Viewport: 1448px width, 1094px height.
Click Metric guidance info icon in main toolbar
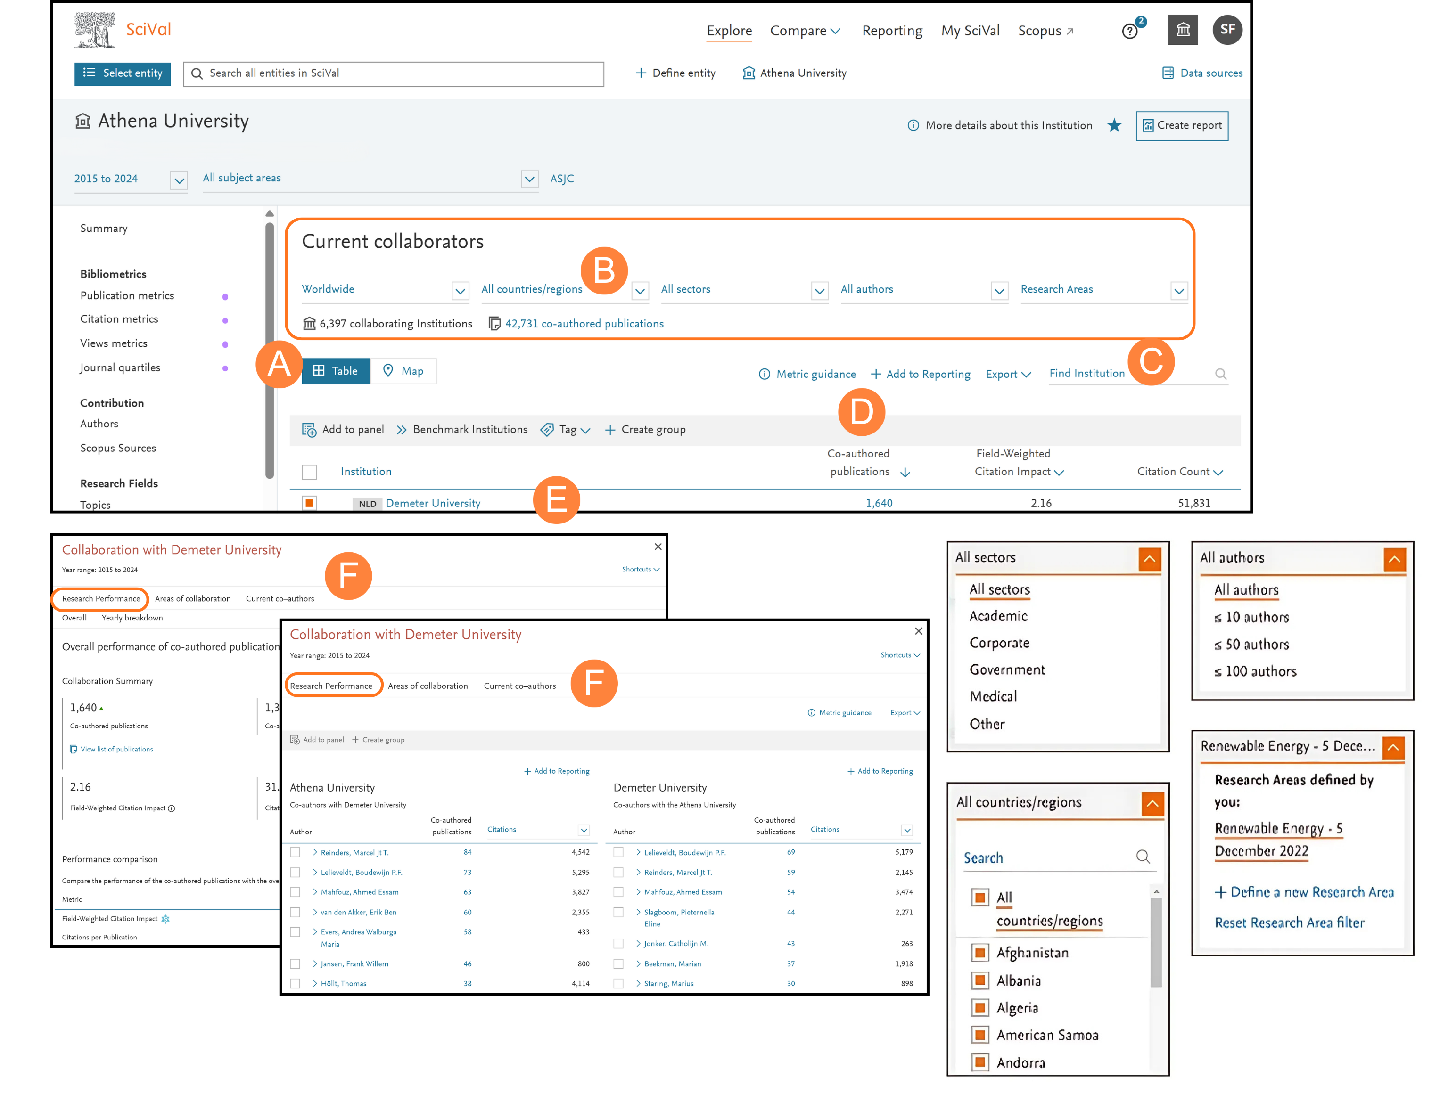tap(764, 374)
